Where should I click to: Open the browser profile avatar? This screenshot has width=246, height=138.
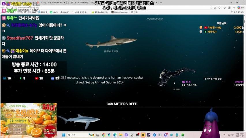click(229, 8)
